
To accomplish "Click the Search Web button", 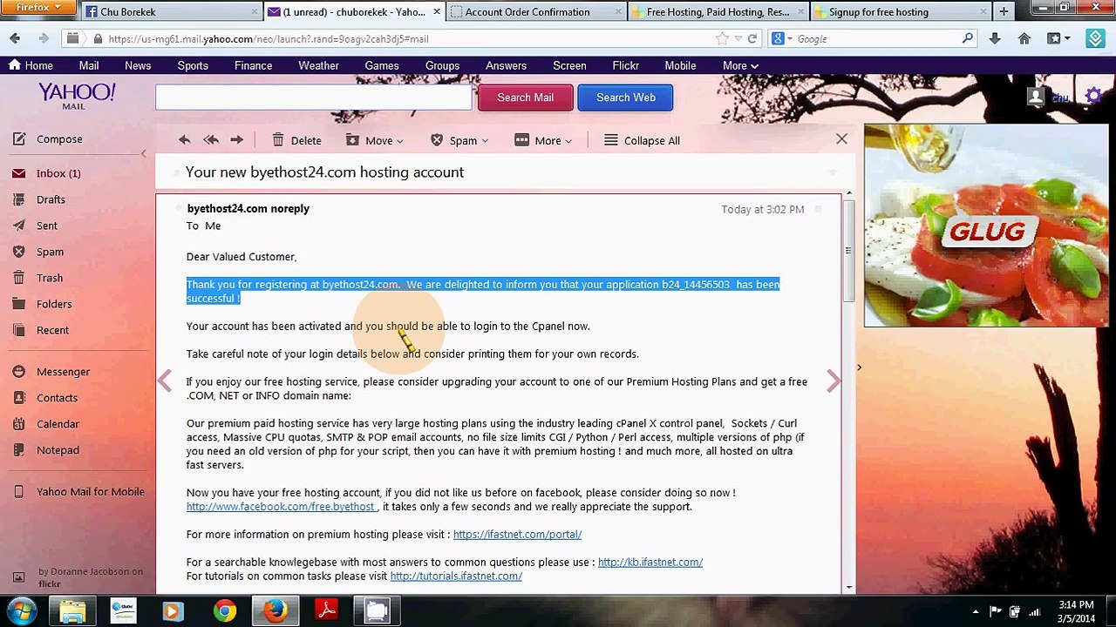I will (x=625, y=98).
